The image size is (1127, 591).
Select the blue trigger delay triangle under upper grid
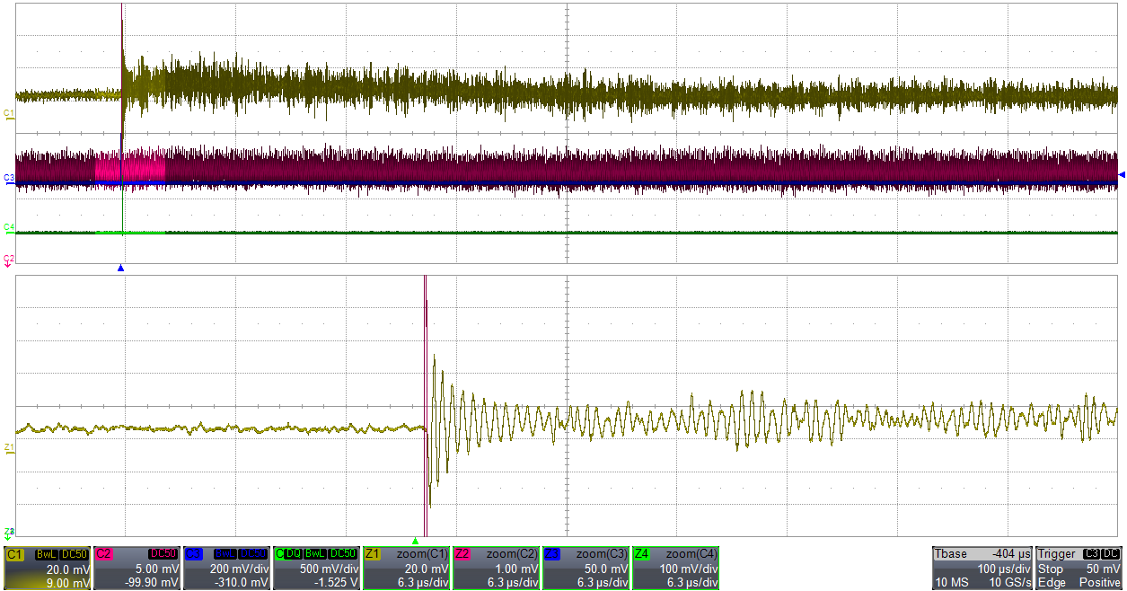coord(120,268)
